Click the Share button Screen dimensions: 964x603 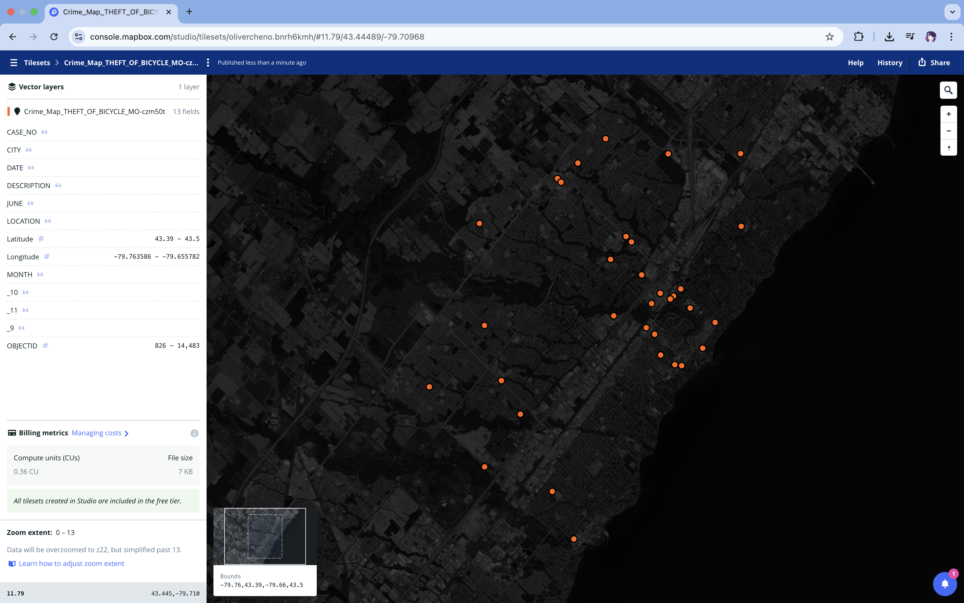click(934, 63)
